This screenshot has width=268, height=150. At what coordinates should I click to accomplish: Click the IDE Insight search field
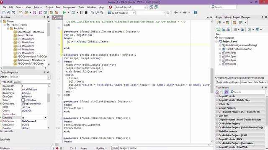(x=224, y=7)
